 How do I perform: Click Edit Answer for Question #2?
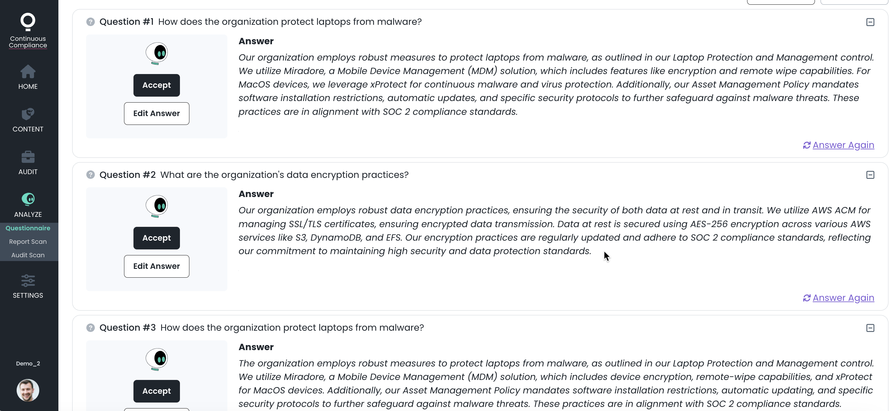pyautogui.click(x=157, y=266)
